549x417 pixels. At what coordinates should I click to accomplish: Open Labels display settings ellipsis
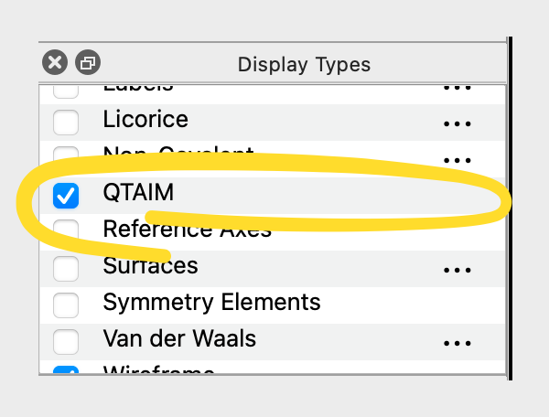(456, 89)
